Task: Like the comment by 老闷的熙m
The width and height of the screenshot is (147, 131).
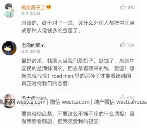Action: (123, 45)
